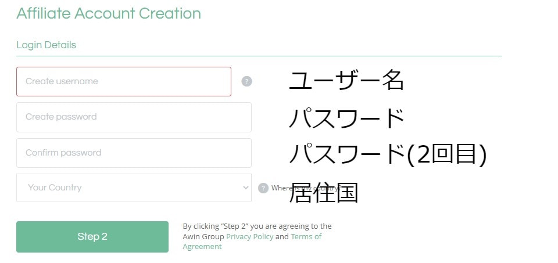The height and width of the screenshot is (263, 558).
Task: Open the Terms of Agreement link
Action: click(x=252, y=242)
